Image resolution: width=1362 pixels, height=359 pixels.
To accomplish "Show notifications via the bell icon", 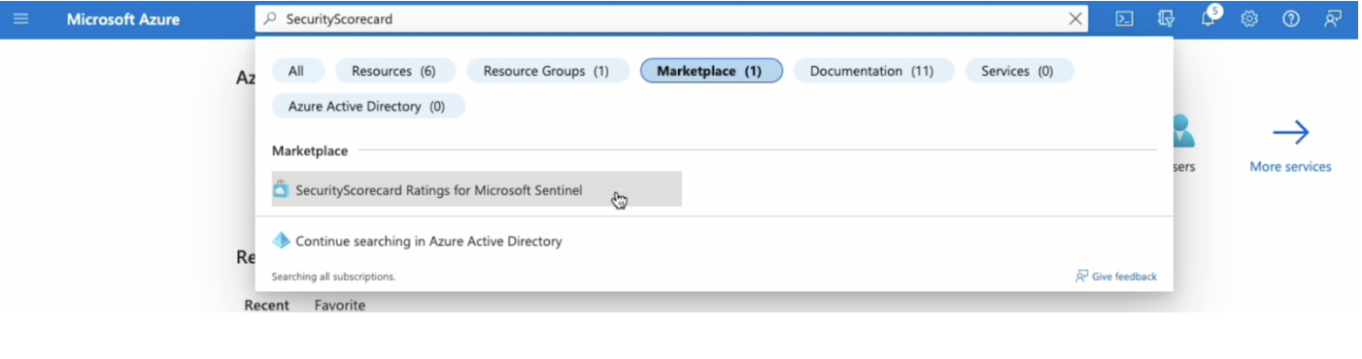I will pos(1209,18).
